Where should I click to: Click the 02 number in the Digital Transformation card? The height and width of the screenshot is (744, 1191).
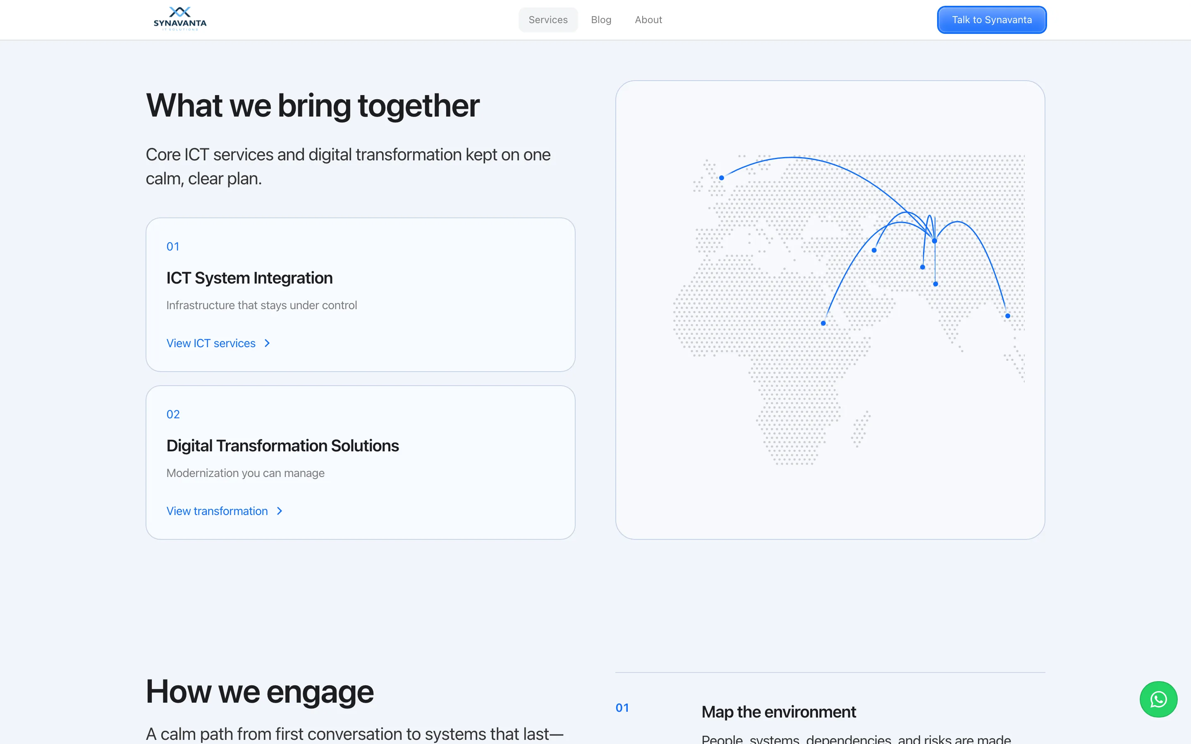pyautogui.click(x=173, y=414)
